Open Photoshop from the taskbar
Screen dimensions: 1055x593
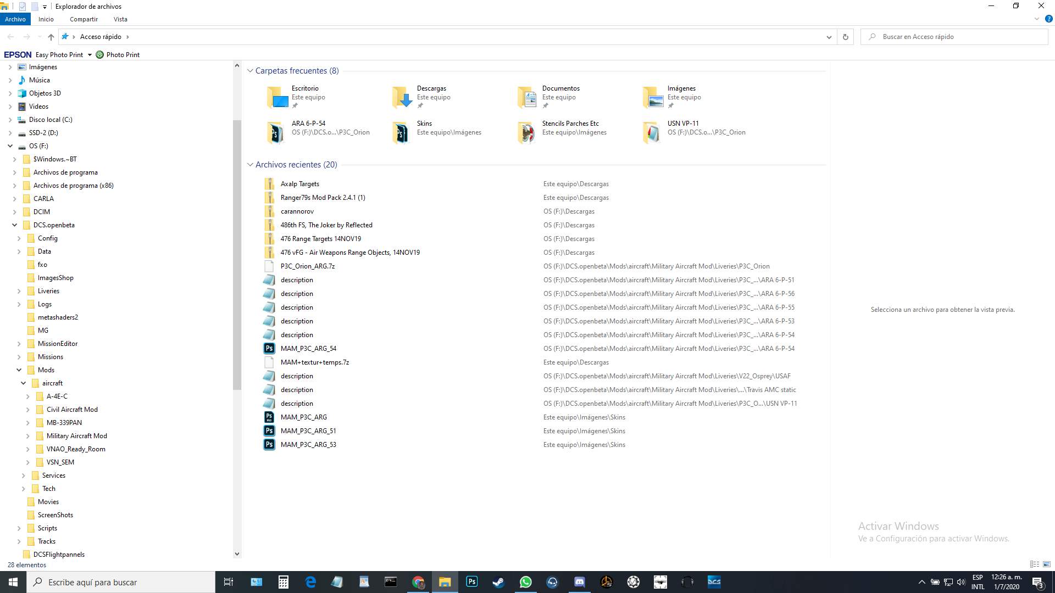tap(471, 582)
